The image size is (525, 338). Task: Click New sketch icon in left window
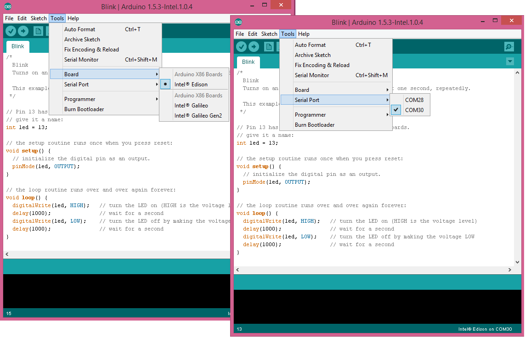point(38,31)
